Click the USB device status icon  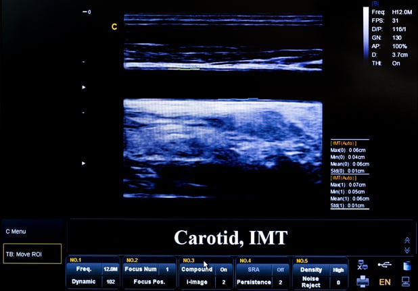(384, 265)
